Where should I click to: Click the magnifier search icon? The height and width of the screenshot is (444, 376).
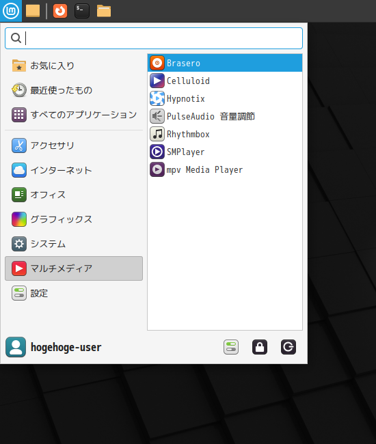[x=16, y=38]
